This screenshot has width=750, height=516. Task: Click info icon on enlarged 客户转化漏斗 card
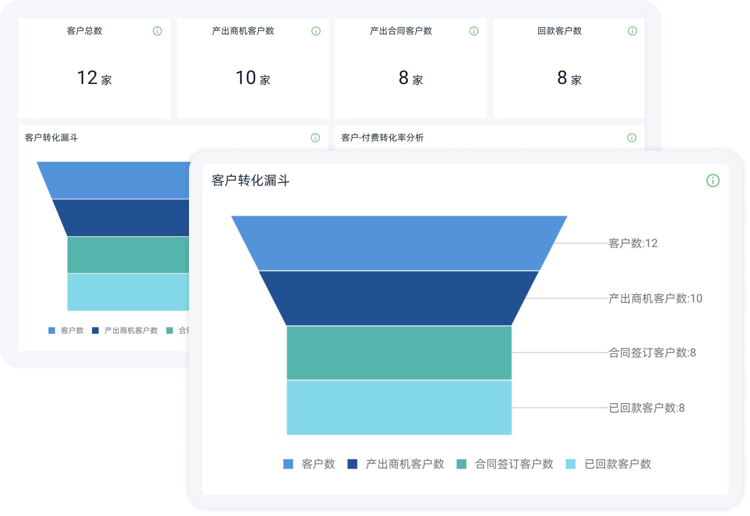click(713, 181)
